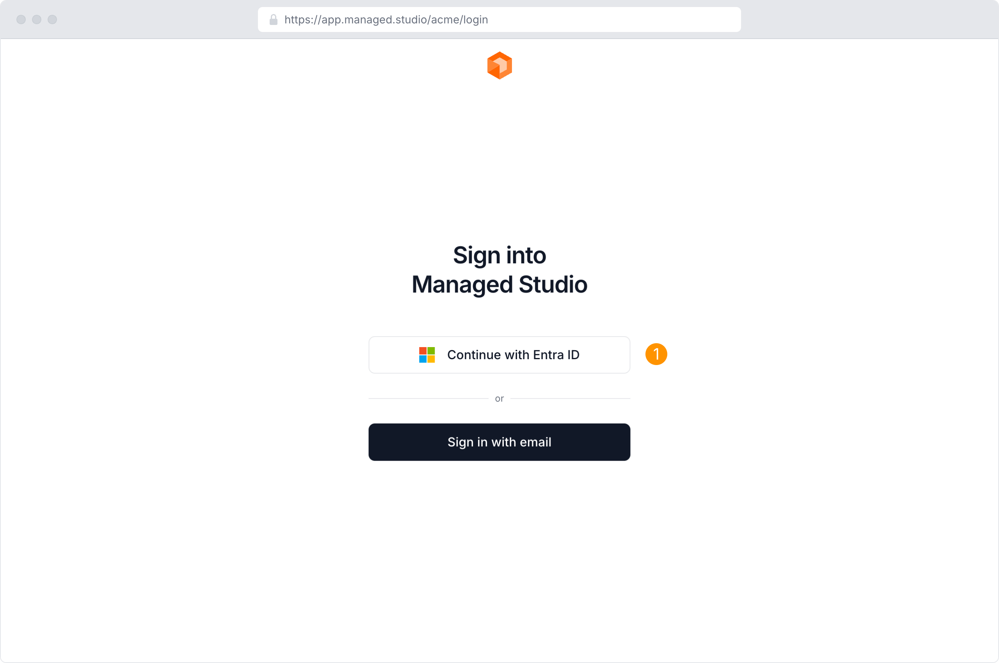Click divider line right of "or"

[x=571, y=398]
